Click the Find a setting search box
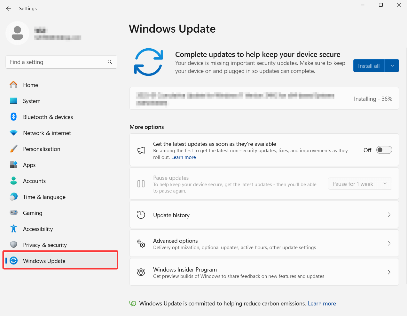Image resolution: width=407 pixels, height=316 pixels. coord(58,62)
